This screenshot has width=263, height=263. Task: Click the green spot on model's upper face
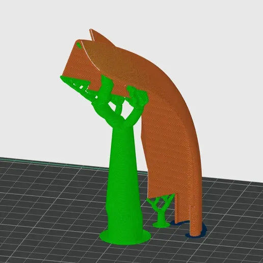[x=78, y=45]
